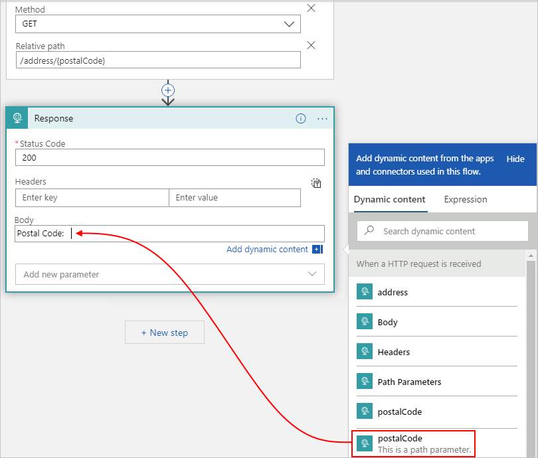The width and height of the screenshot is (538, 458).
Task: Open the Response card's ellipsis menu
Action: click(x=322, y=119)
